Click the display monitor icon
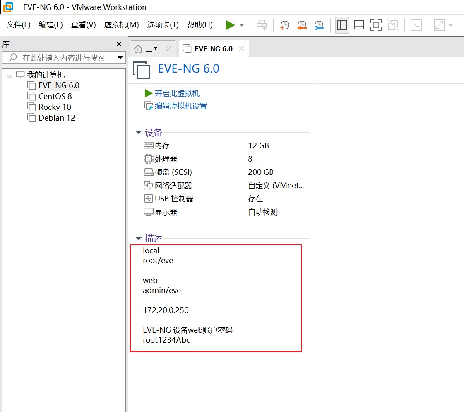464x412 pixels. tap(148, 212)
